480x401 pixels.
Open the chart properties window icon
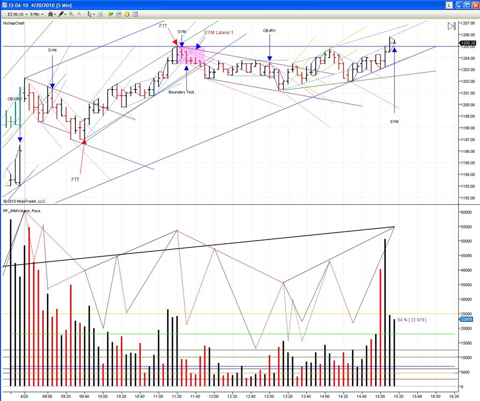(x=135, y=14)
